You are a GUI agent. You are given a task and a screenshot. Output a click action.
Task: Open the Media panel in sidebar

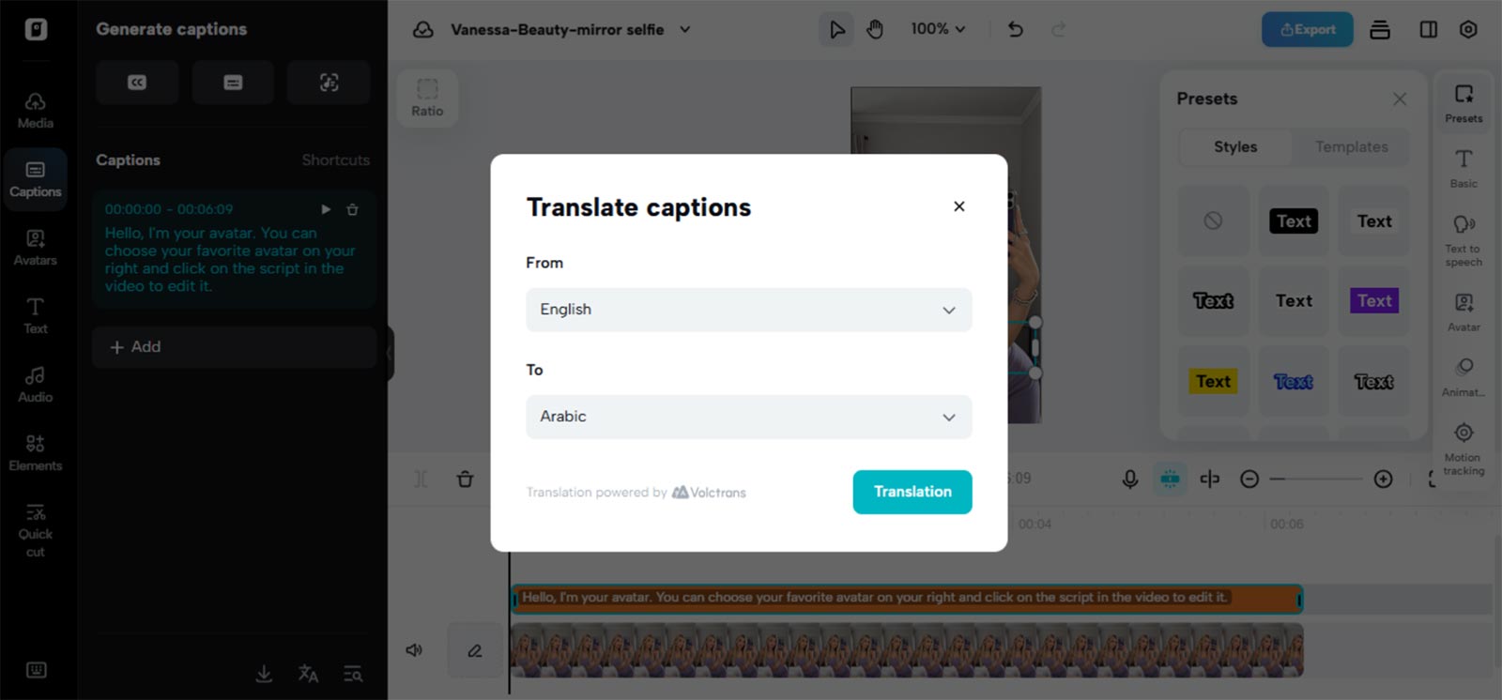[x=35, y=111]
